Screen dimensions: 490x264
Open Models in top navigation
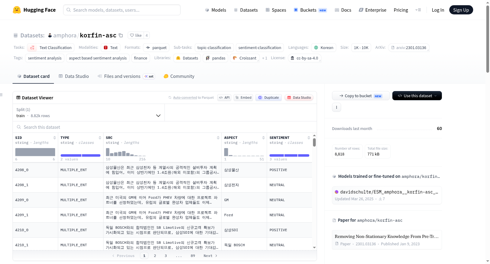tap(216, 10)
